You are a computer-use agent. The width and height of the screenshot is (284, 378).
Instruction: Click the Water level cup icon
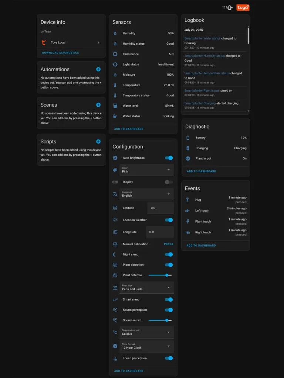pyautogui.click(x=115, y=106)
